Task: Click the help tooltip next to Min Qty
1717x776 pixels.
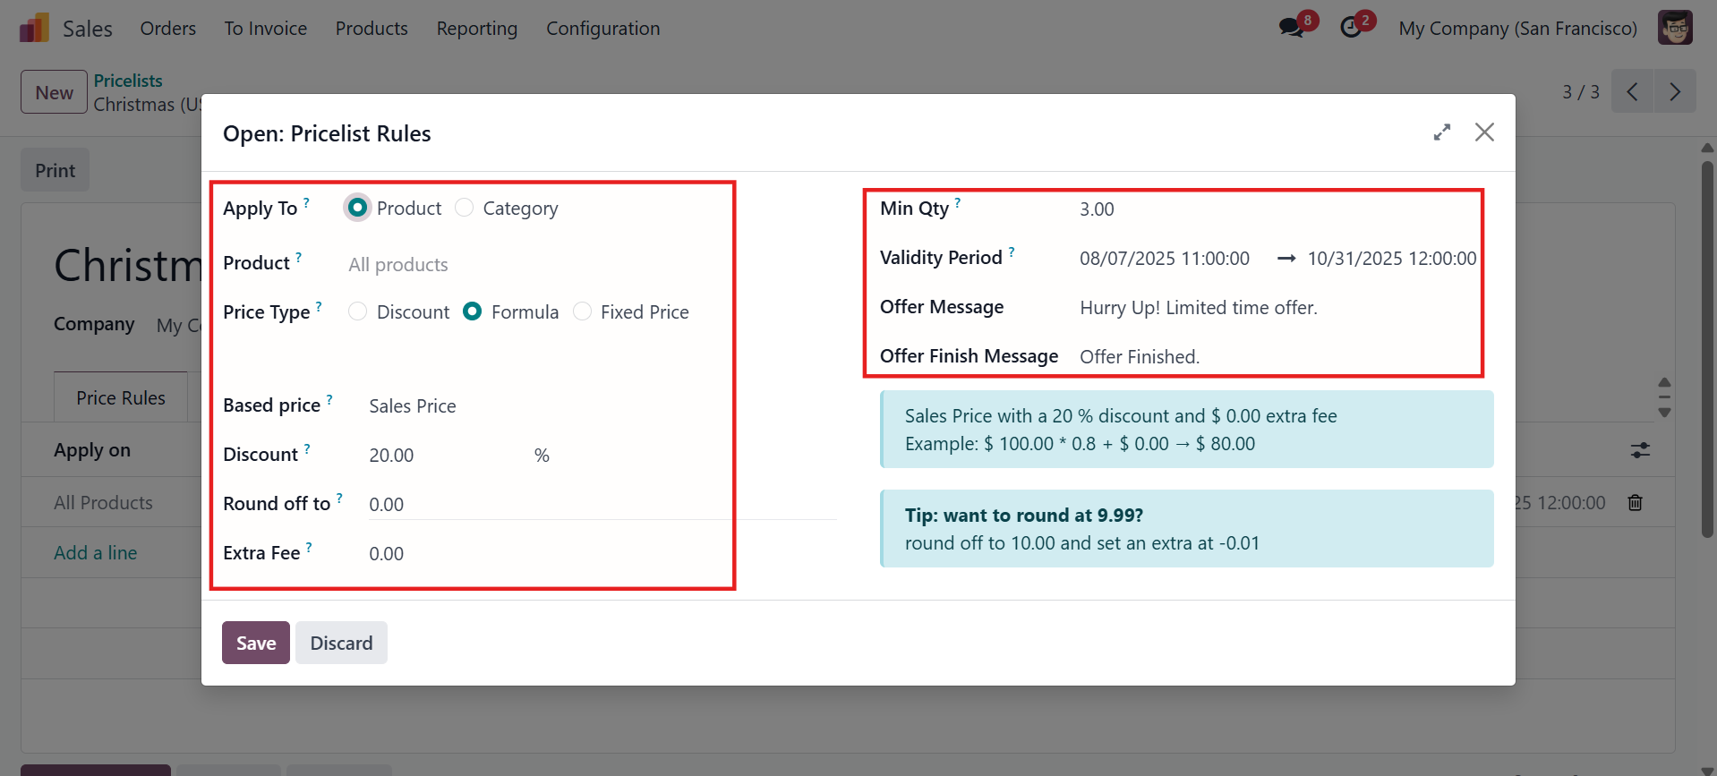Action: [x=957, y=202]
